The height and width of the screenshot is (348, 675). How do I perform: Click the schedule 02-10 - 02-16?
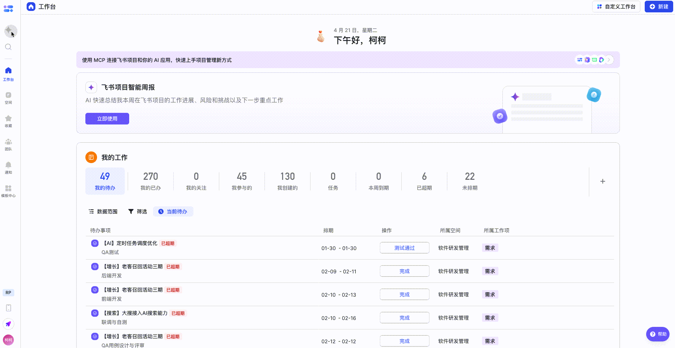(x=339, y=318)
